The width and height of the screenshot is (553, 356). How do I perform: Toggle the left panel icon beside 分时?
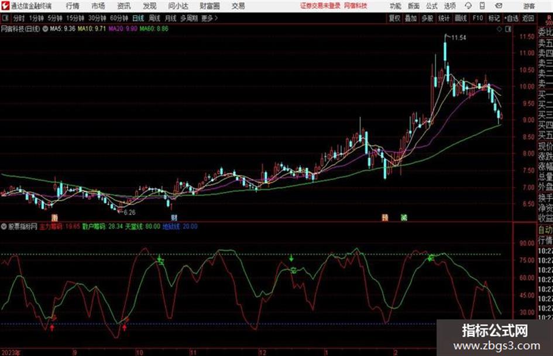click(x=5, y=18)
